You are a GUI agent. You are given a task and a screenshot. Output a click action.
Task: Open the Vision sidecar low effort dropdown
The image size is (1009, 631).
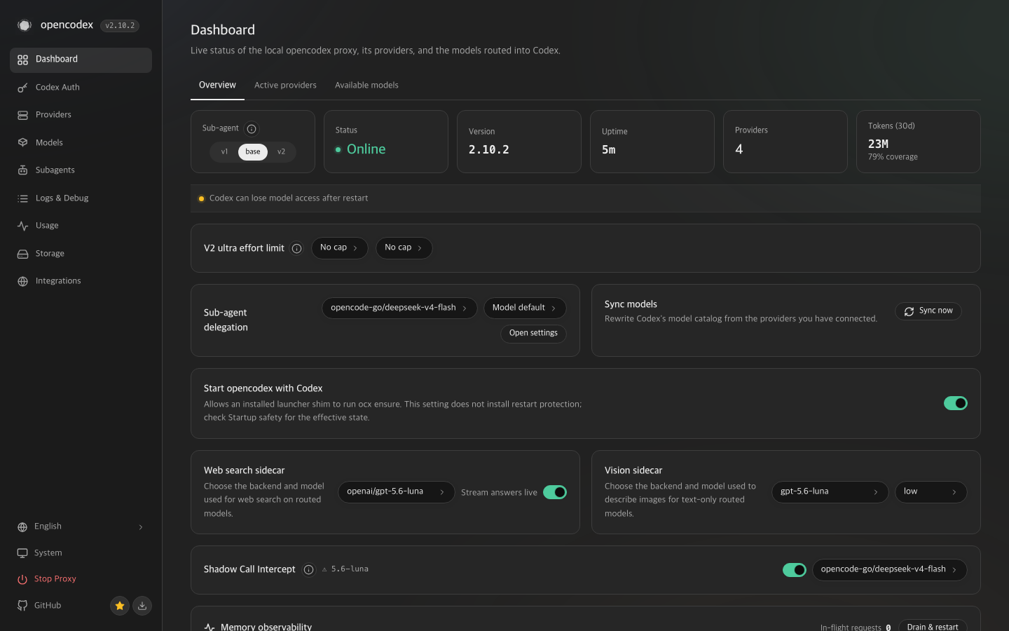931,492
